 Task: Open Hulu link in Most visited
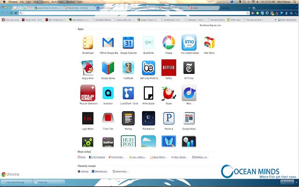(138, 157)
